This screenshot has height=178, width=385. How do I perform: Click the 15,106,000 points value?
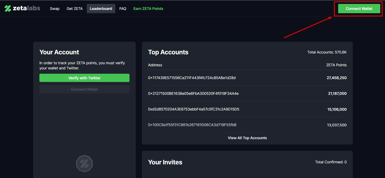(x=337, y=109)
